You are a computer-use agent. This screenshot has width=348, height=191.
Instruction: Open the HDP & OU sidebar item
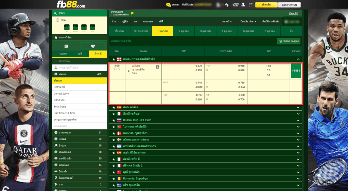pos(80,87)
